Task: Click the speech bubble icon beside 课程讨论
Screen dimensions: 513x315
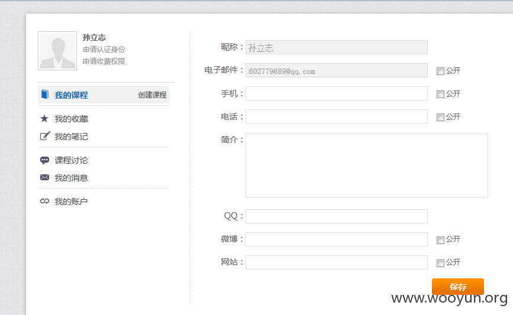Action: [44, 160]
